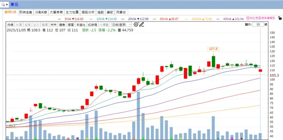Click the 60MA legend color line
This screenshot has width=283, height=140.
(x=155, y=19)
